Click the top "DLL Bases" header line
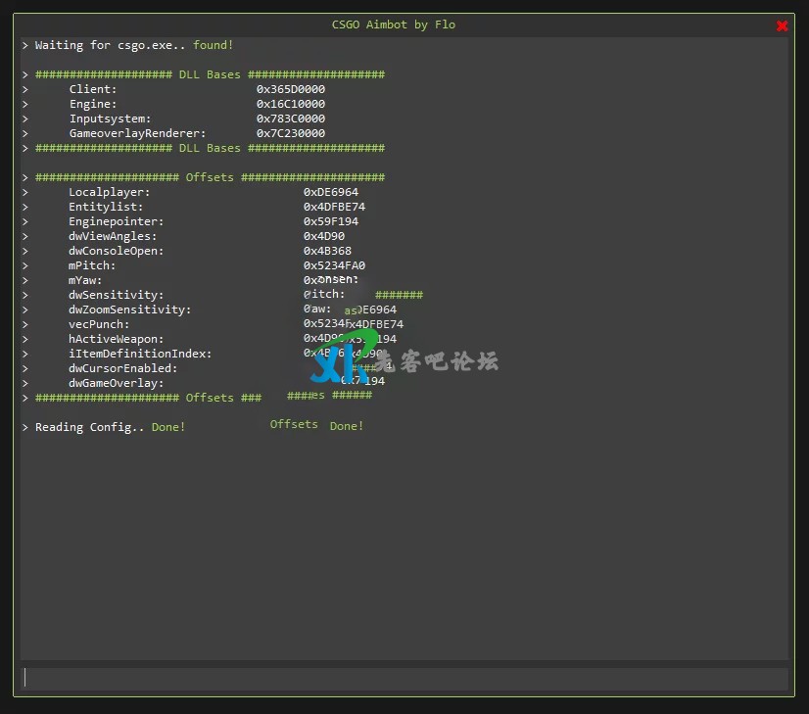This screenshot has width=809, height=714. pos(210,74)
